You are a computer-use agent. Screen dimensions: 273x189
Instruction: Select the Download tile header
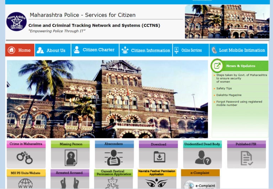(159, 144)
